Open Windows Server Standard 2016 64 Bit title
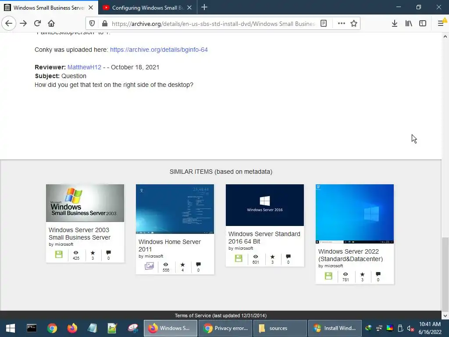 (x=264, y=237)
